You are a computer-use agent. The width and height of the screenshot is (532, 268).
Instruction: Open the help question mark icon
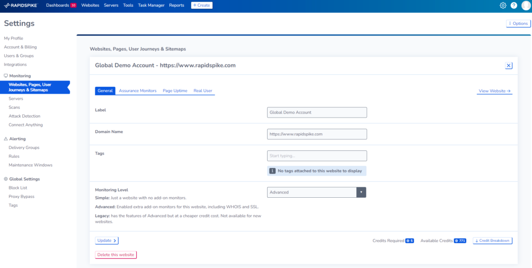tap(514, 5)
